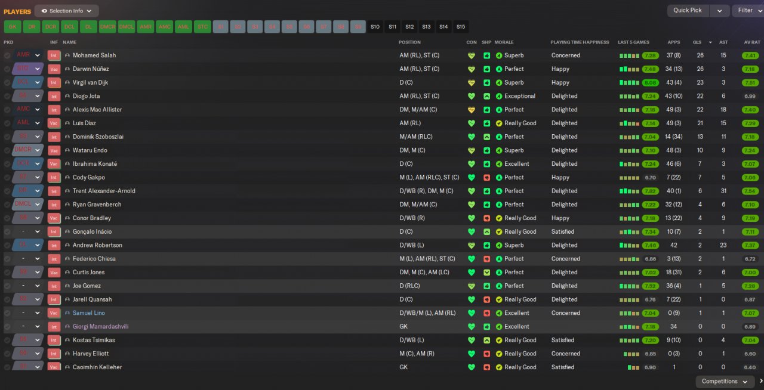This screenshot has height=390, width=764.
Task: Click sharpness icon for Harvey Elliott
Action: point(486,354)
